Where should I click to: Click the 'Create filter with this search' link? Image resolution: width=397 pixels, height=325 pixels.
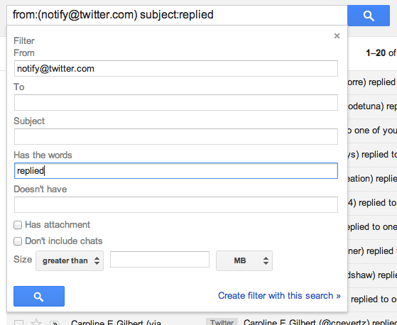[279, 296]
